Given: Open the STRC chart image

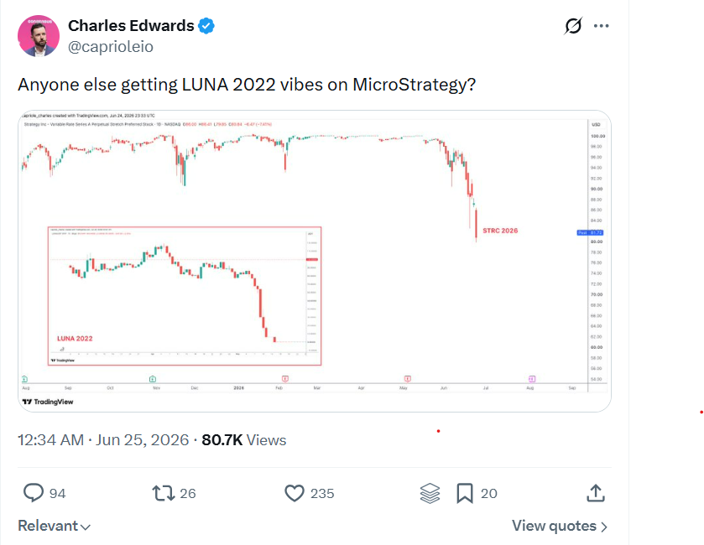Looking at the screenshot, I should click(315, 261).
